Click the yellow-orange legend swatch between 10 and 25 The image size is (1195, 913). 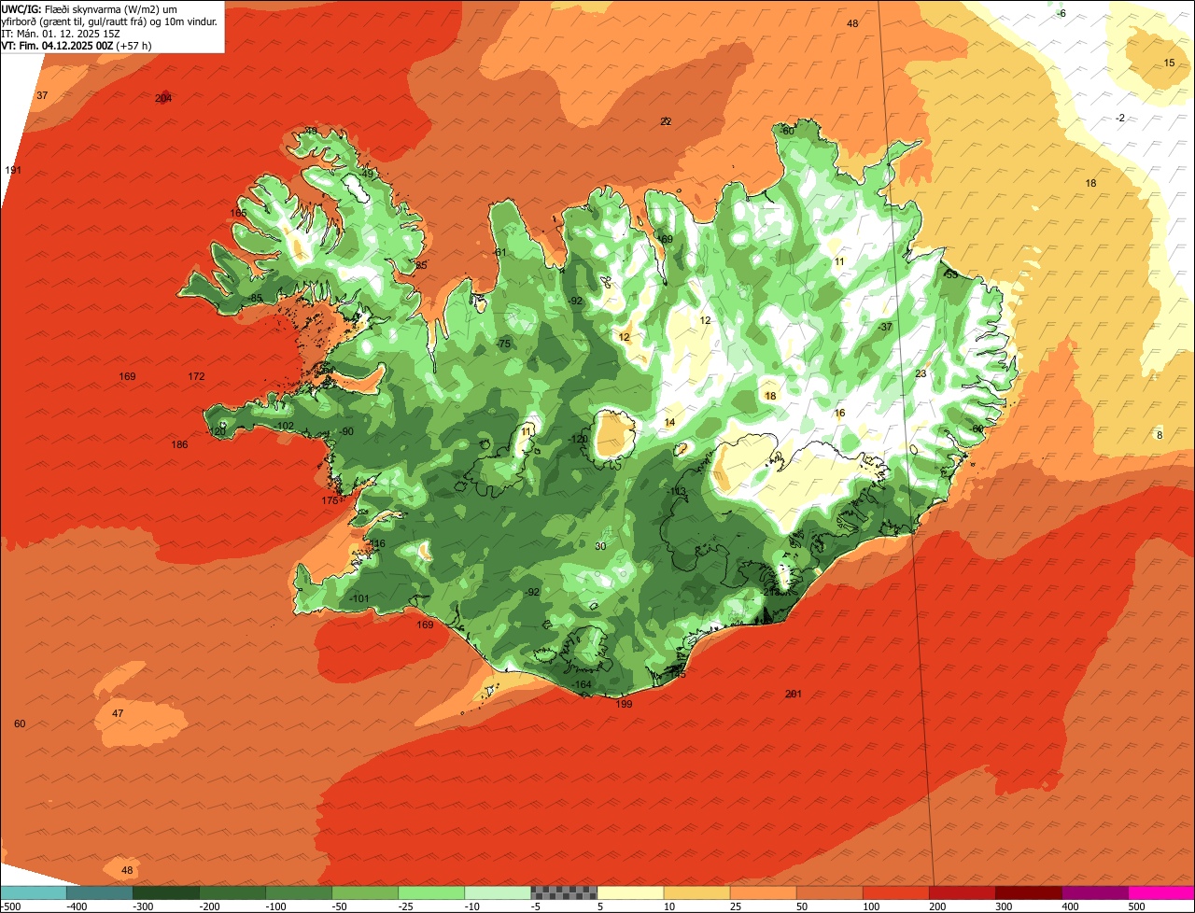[x=696, y=892]
